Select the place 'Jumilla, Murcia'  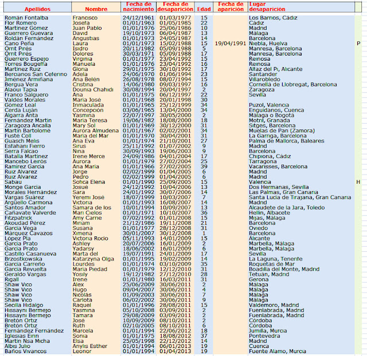(x=268, y=331)
